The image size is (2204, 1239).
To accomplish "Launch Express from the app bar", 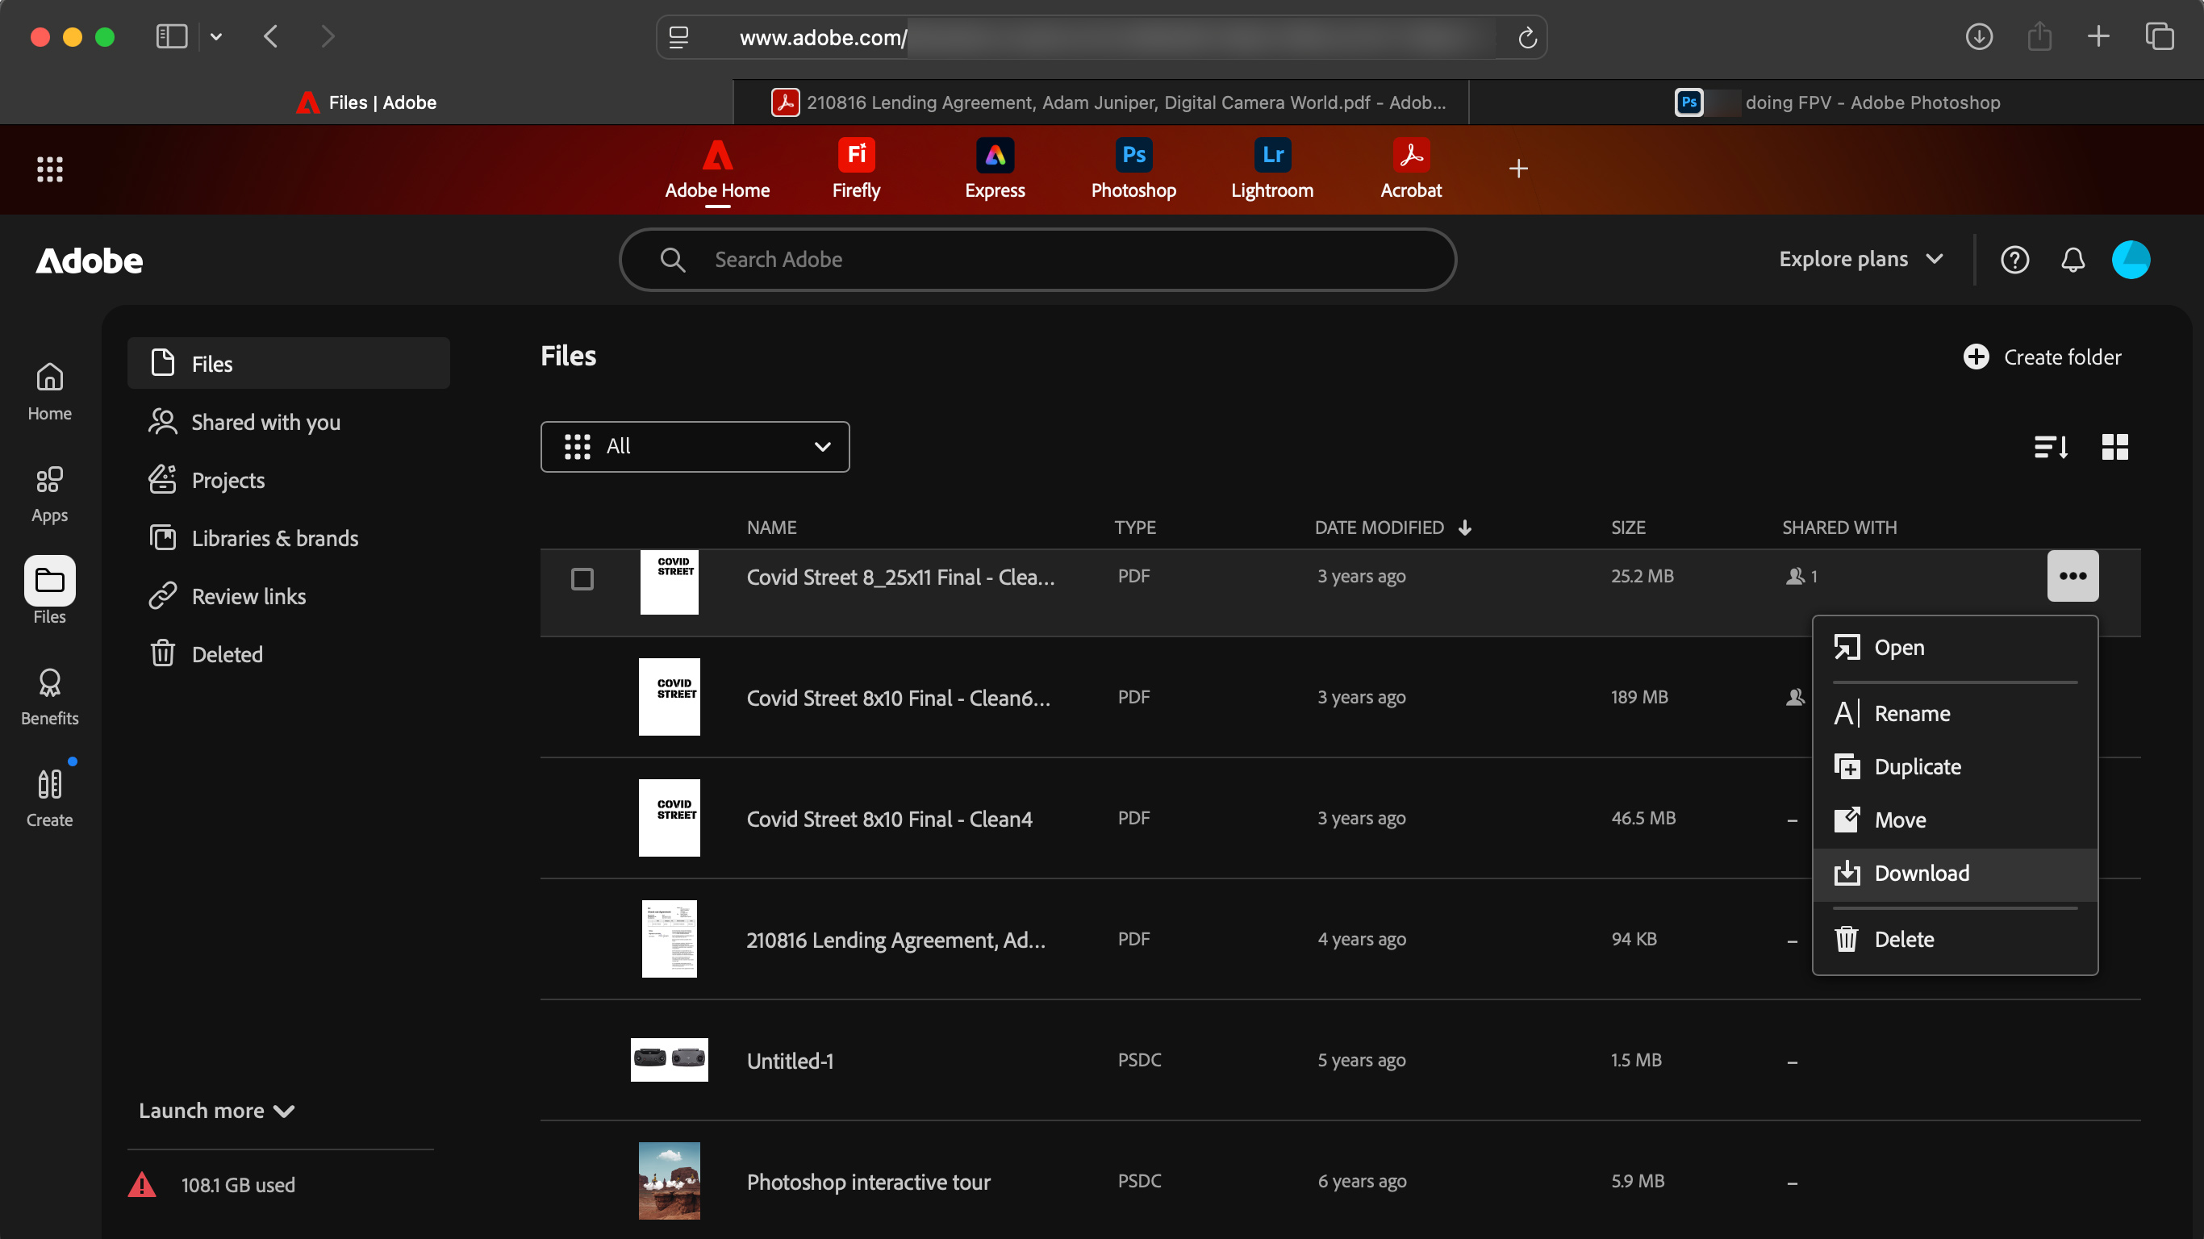I will pyautogui.click(x=994, y=169).
